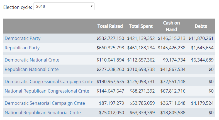Image resolution: width=219 pixels, height=120 pixels.
Task: Select the $210,698,738 total spent value
Action: coord(141,70)
